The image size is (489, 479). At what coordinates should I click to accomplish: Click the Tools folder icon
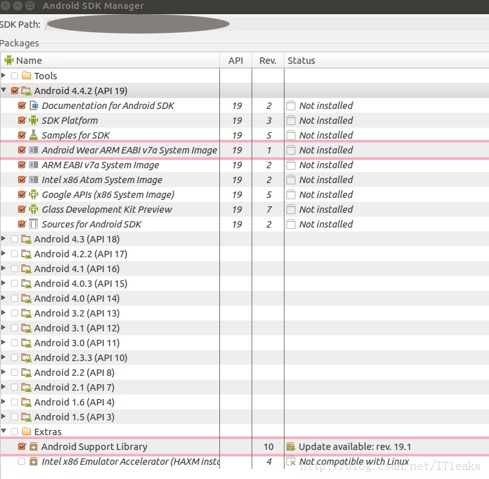(26, 75)
